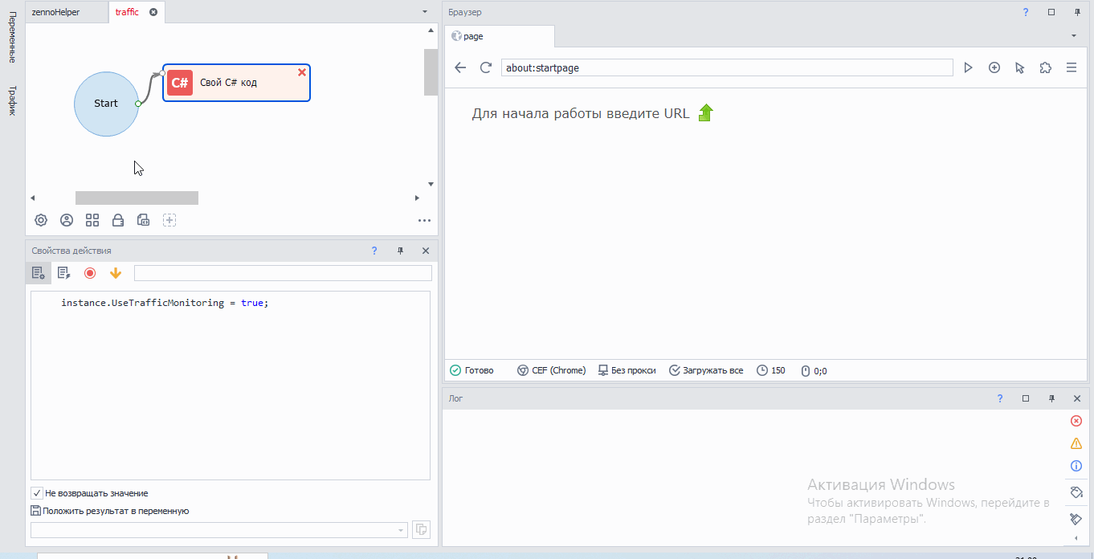Click the cursor pointer icon in browser toolbar
The width and height of the screenshot is (1094, 559).
tap(1019, 68)
